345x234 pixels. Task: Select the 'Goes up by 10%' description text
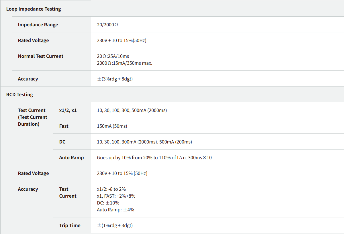[x=154, y=158]
